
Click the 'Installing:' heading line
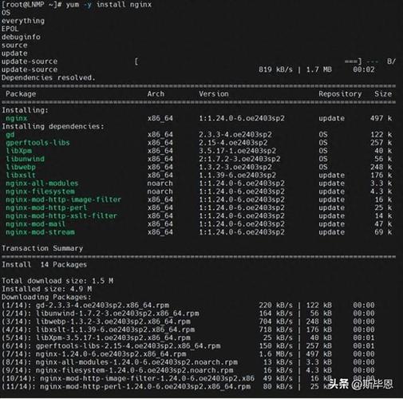tap(25, 110)
